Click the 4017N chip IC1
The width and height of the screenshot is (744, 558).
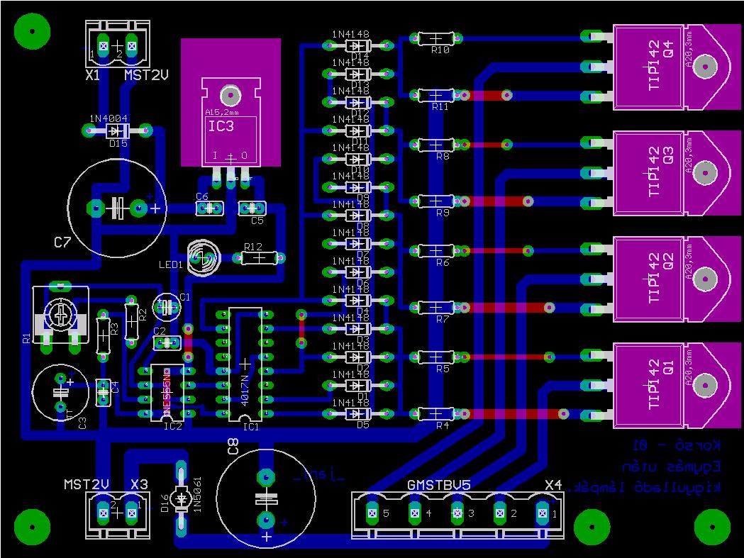coord(245,364)
